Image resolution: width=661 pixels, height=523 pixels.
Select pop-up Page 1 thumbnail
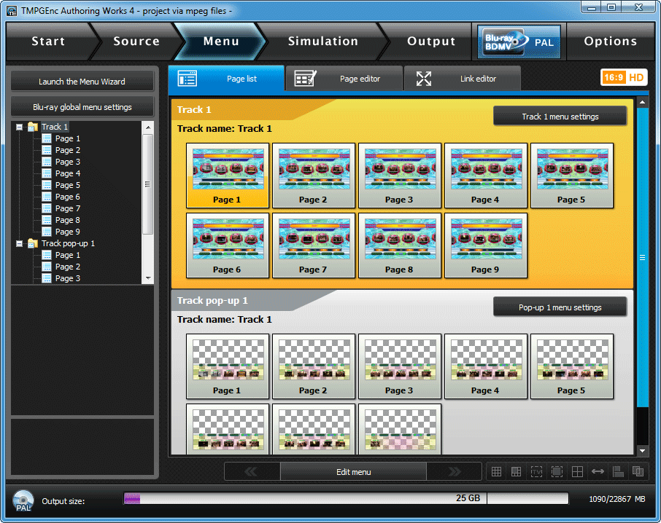click(228, 366)
